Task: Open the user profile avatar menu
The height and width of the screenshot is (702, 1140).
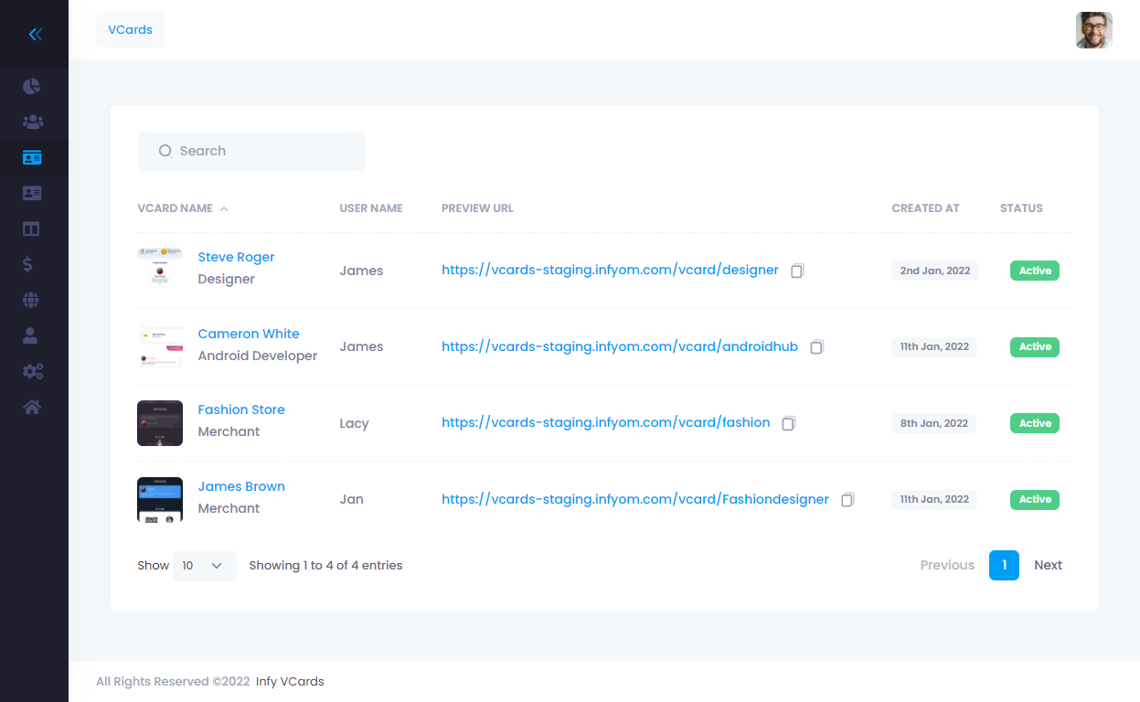Action: (x=1093, y=30)
